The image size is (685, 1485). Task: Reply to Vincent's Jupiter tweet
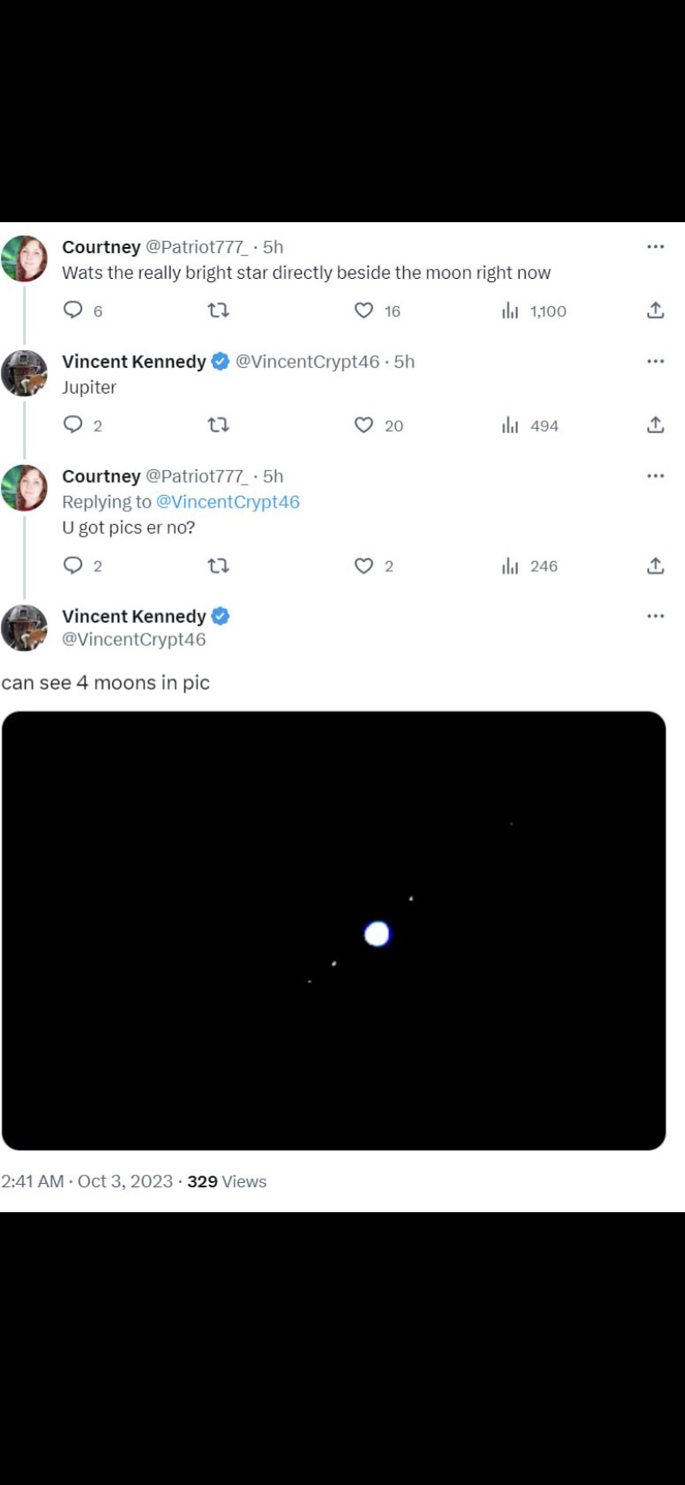coord(74,426)
